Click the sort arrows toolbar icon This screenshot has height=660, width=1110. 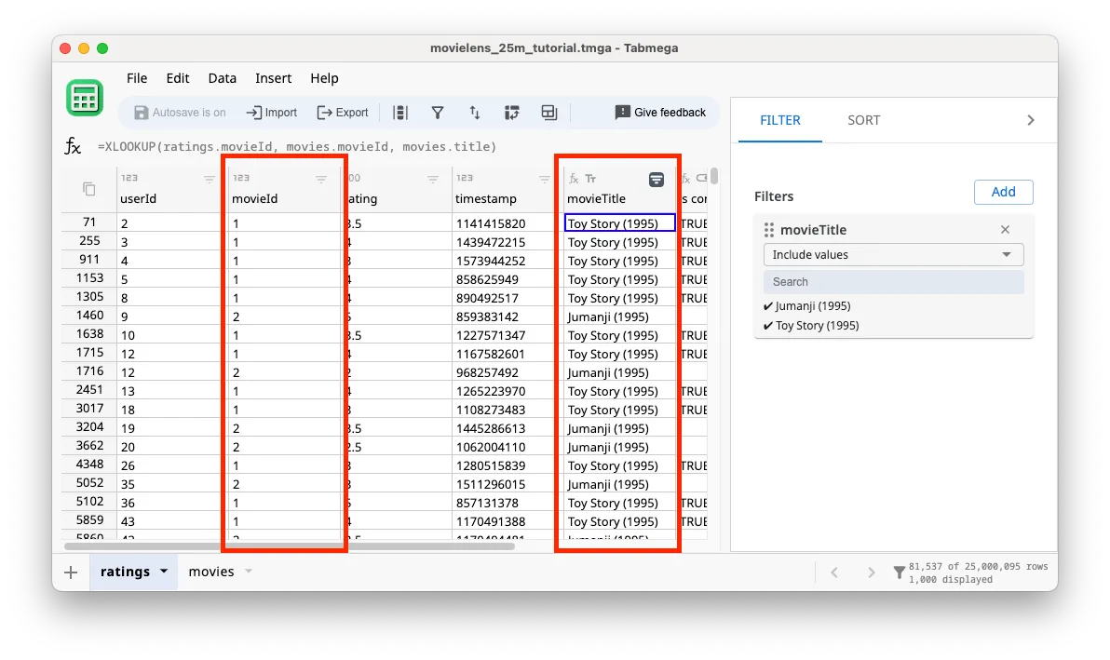(474, 113)
